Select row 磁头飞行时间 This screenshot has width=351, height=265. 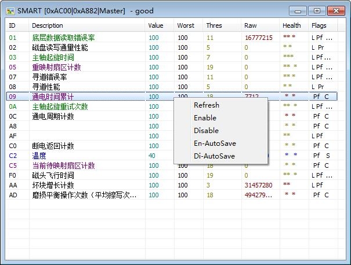172,175
